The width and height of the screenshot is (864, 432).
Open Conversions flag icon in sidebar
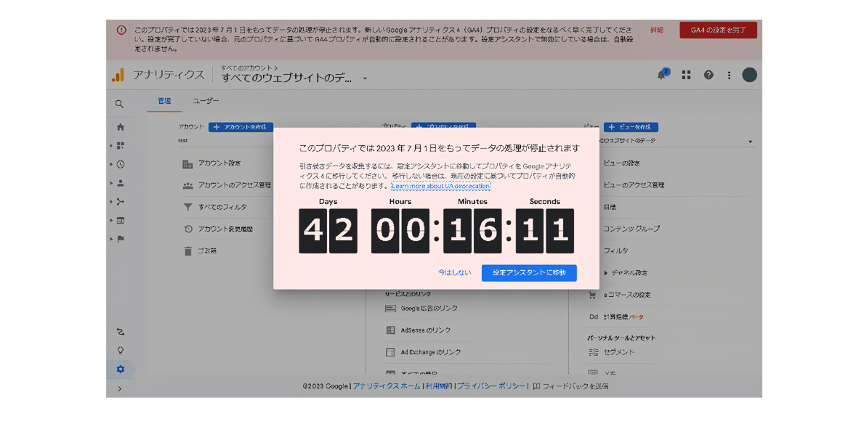121,240
